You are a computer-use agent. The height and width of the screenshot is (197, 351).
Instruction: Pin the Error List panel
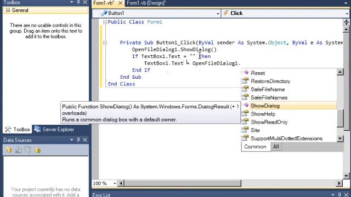tap(339, 195)
